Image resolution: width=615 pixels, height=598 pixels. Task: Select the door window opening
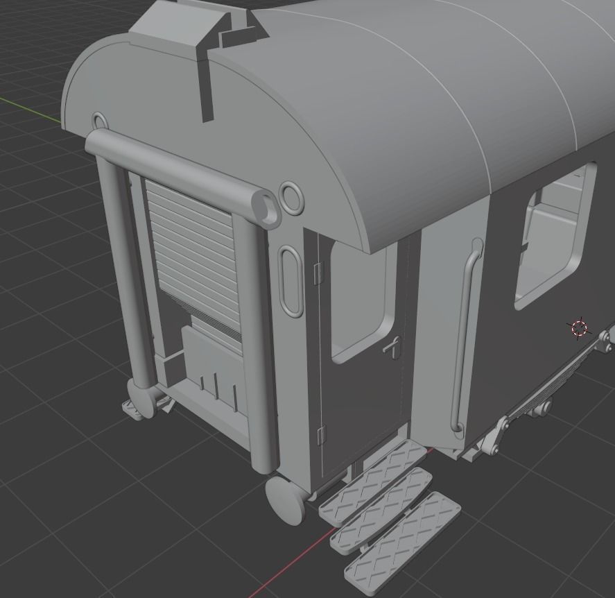tap(363, 301)
